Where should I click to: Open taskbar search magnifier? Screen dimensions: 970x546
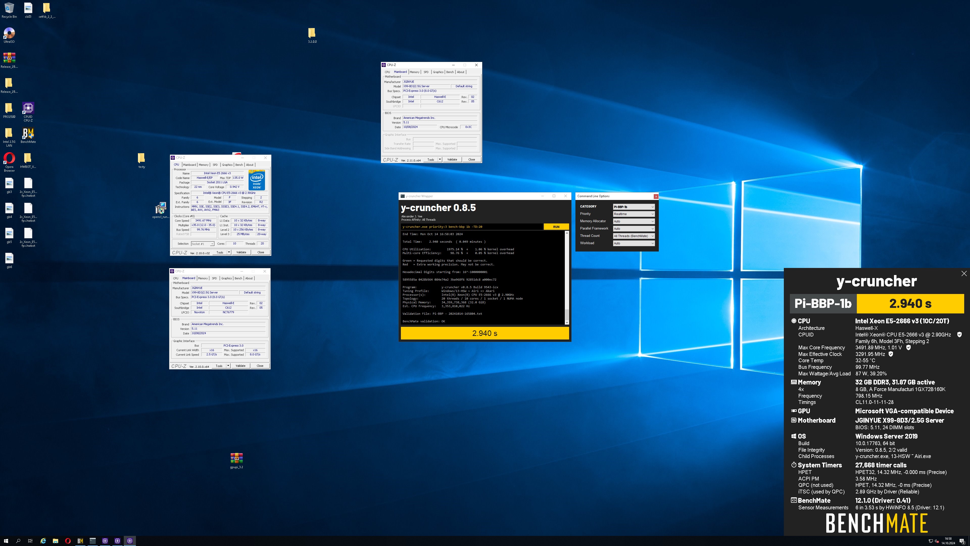pyautogui.click(x=18, y=541)
